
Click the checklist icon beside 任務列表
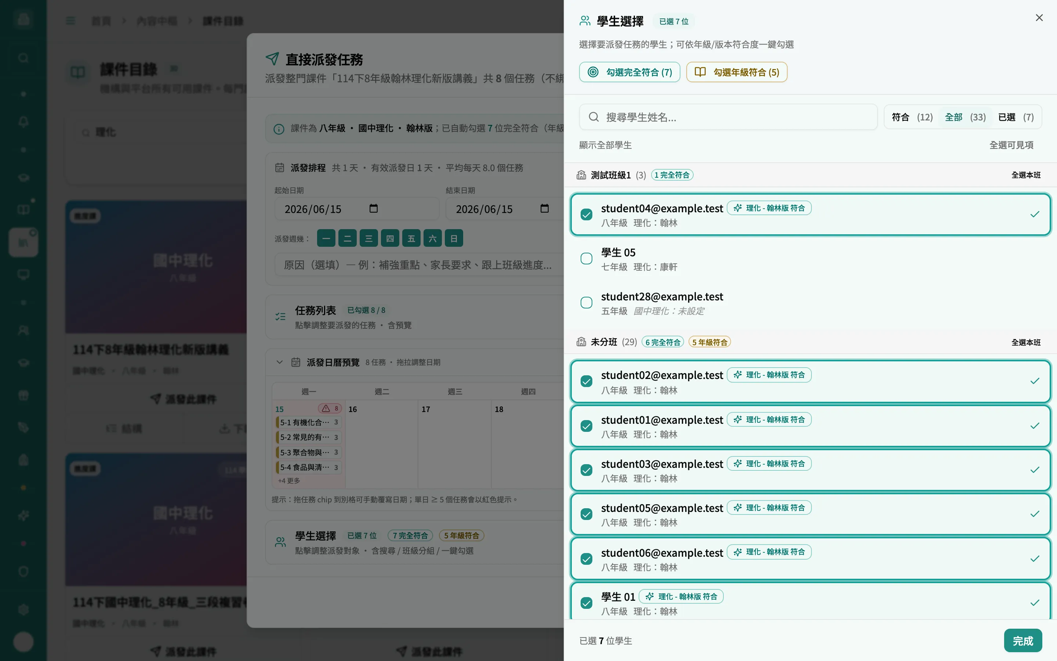click(280, 317)
